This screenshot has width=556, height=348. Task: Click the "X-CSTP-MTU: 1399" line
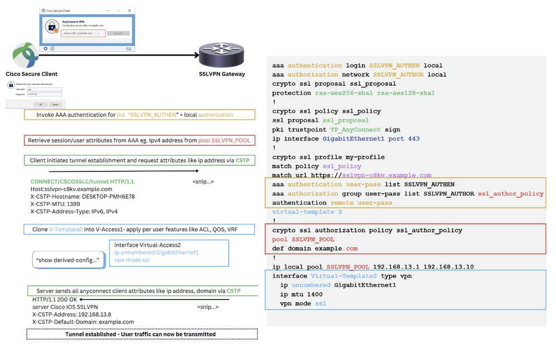coord(55,204)
